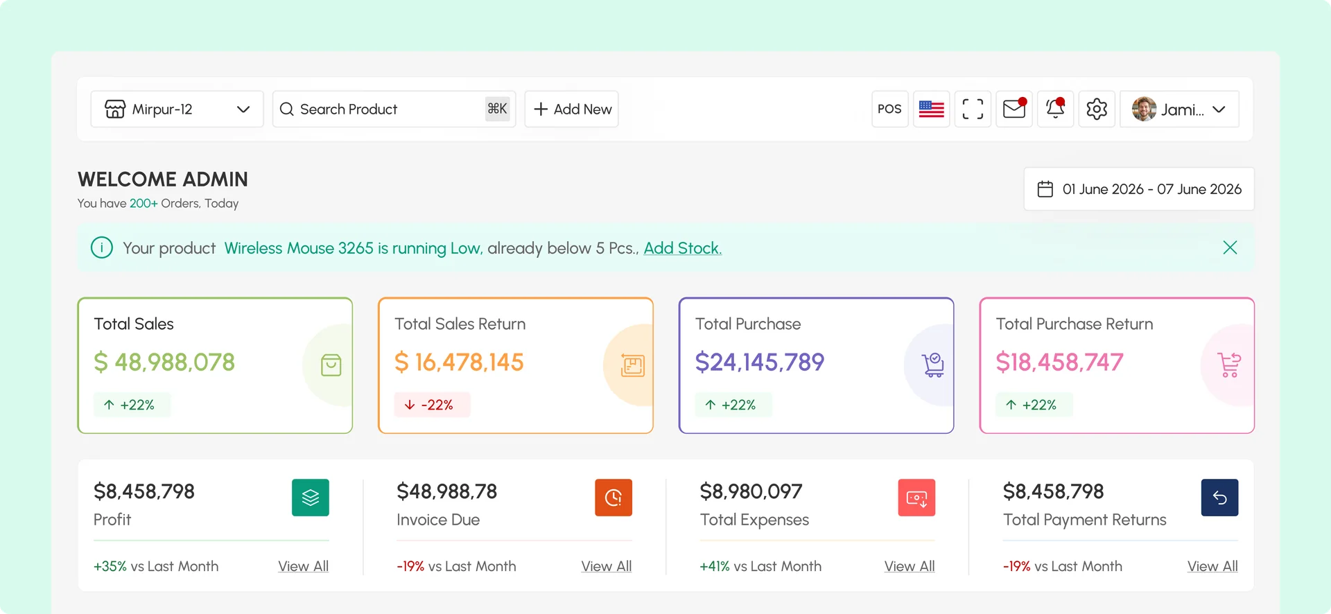The height and width of the screenshot is (614, 1331).
Task: Click the ⌘K shortcut badge
Action: point(497,109)
